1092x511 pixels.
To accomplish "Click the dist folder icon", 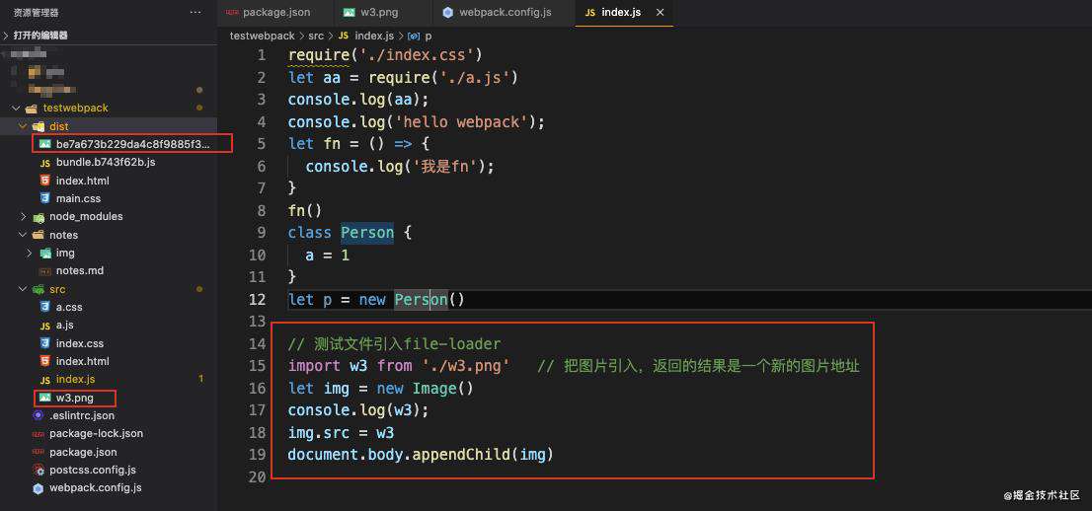I will [39, 126].
